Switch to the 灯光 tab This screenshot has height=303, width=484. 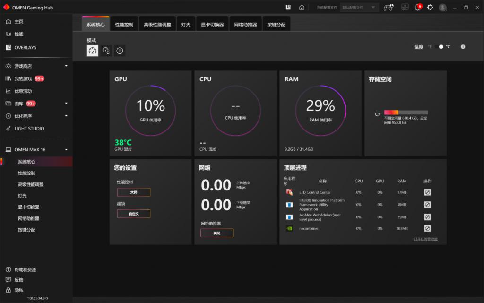(186, 25)
